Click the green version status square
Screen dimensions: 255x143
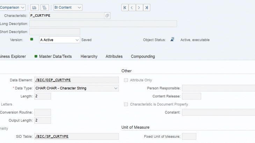pyautogui.click(x=32, y=39)
